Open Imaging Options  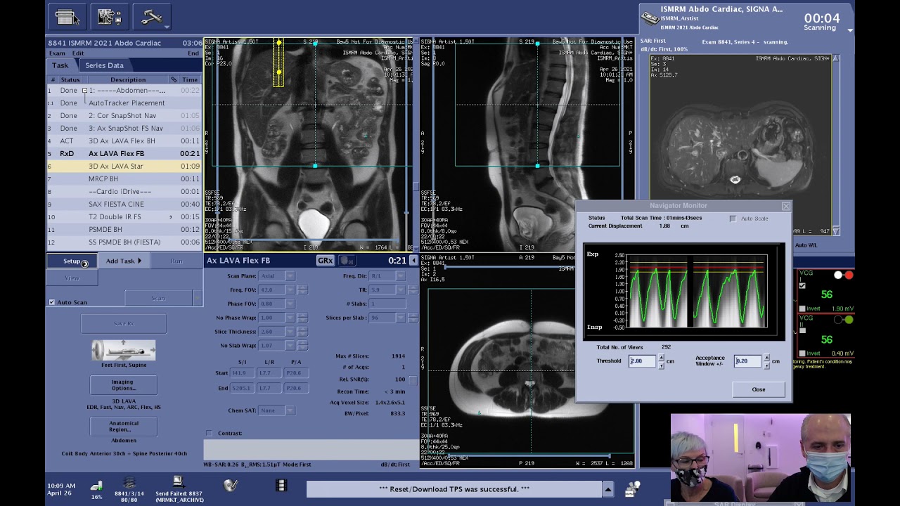point(123,385)
